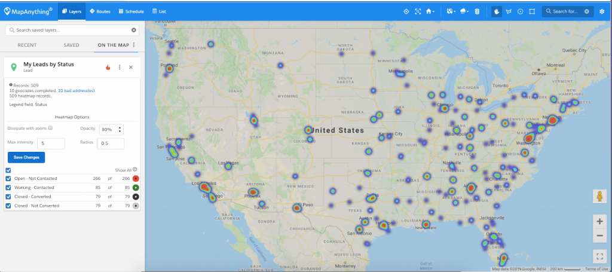
Task: Open the home dropdown in toolbar
Action: point(430,11)
